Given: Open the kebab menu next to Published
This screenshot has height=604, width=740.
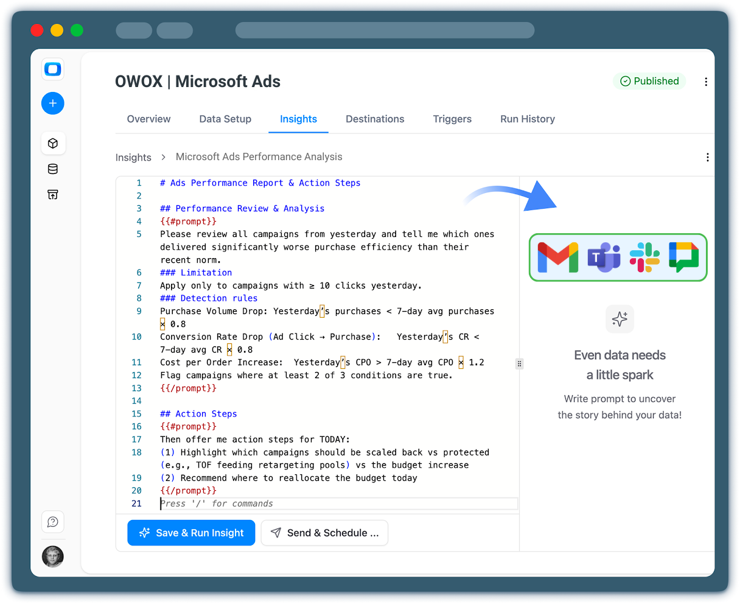Looking at the screenshot, I should tap(705, 81).
